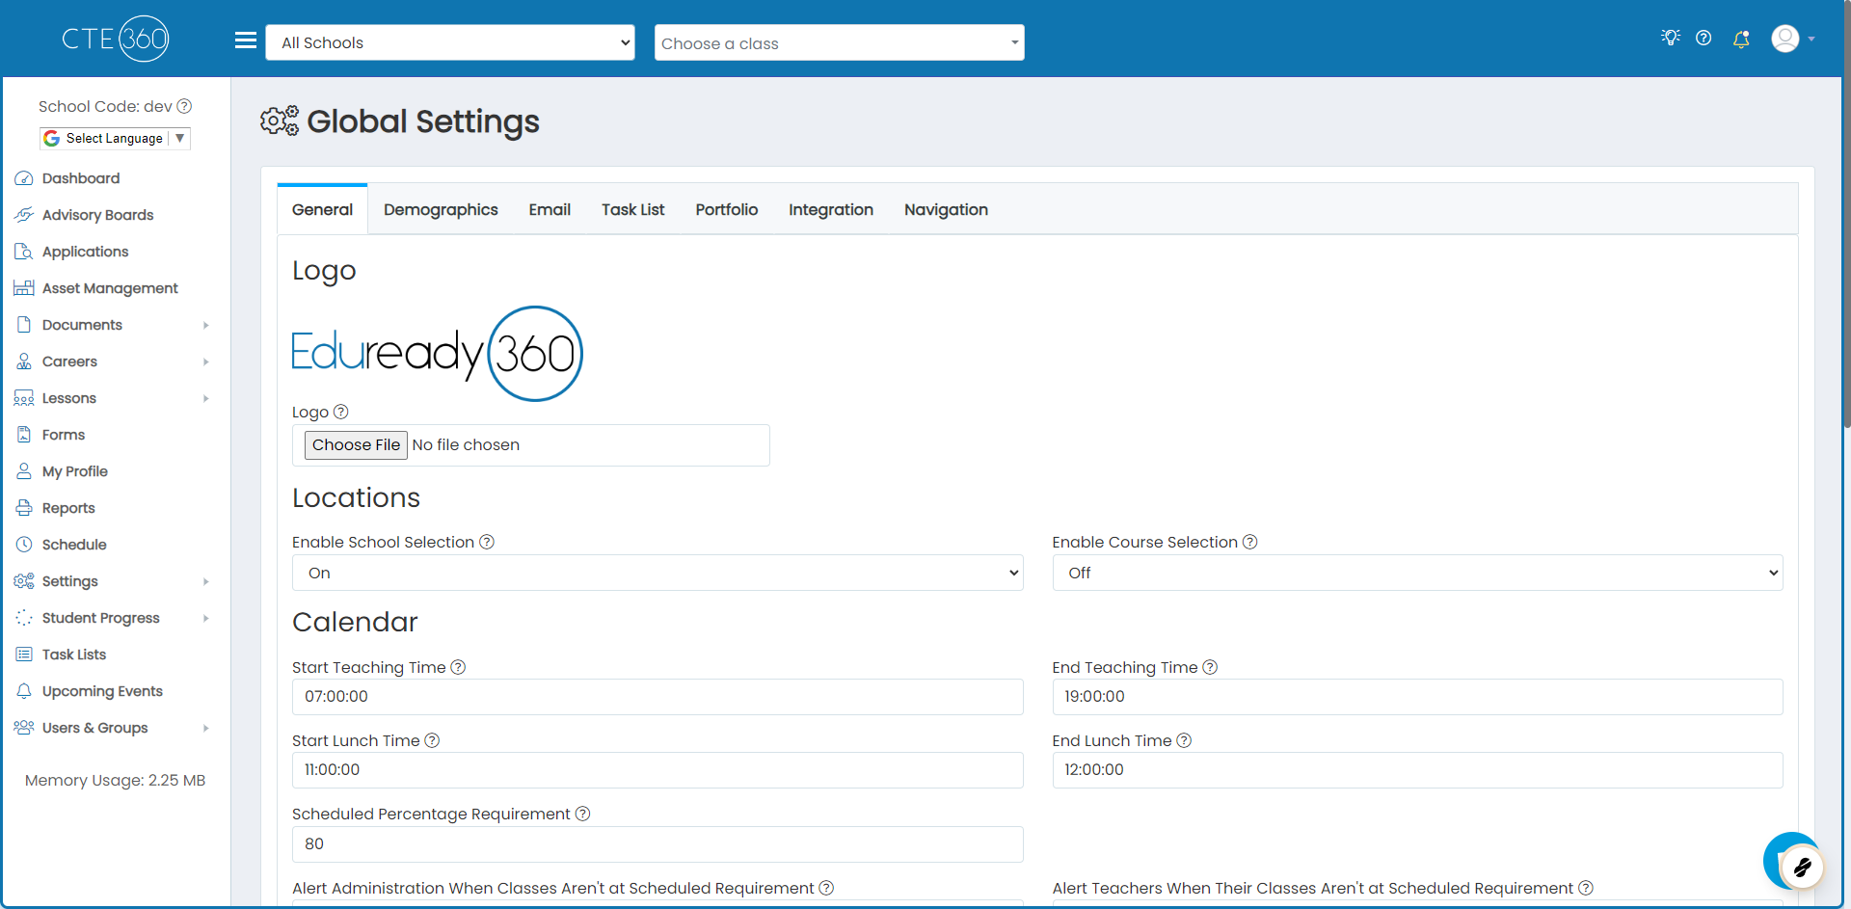Click the Documents file icon
Image resolution: width=1851 pixels, height=909 pixels.
coord(24,325)
